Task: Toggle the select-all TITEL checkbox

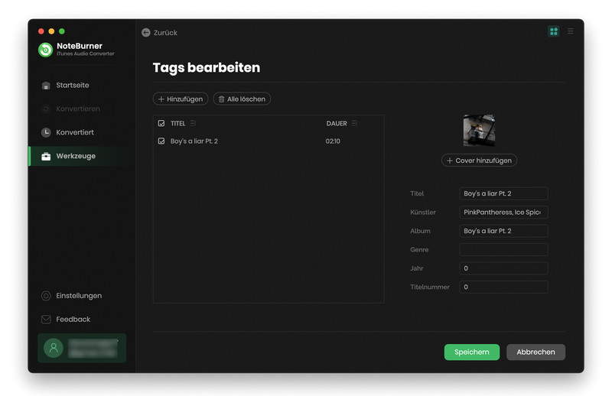Action: (161, 123)
